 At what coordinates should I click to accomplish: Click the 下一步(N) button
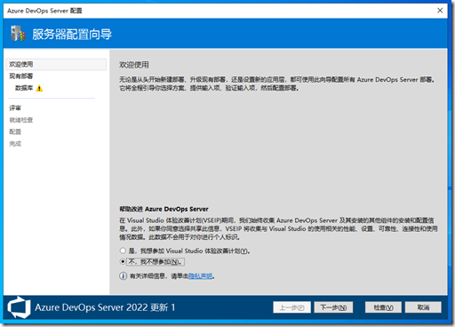(x=333, y=307)
